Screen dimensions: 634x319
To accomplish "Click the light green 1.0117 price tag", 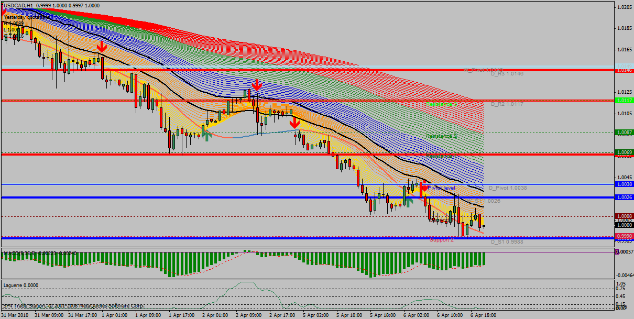I will point(624,100).
